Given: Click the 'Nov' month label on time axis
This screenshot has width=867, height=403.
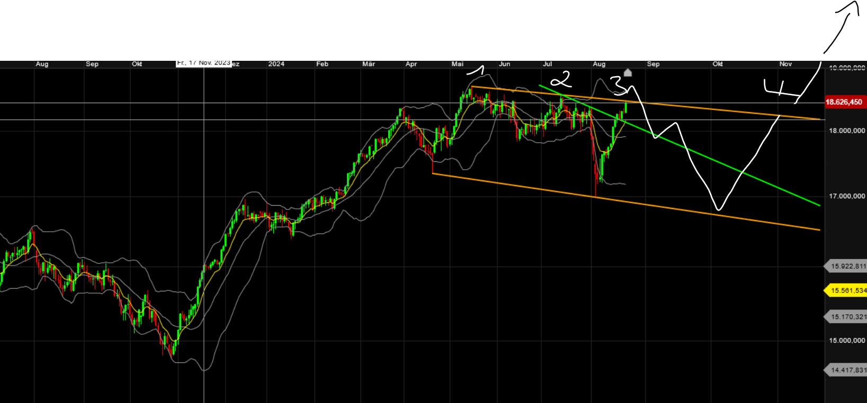Looking at the screenshot, I should pyautogui.click(x=785, y=64).
